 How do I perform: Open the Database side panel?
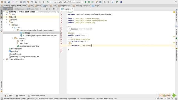177,30
